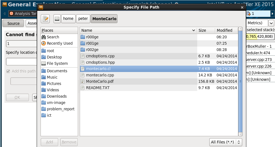Open Recently Used in Places
Screen dimensions: 275x147
(59, 43)
